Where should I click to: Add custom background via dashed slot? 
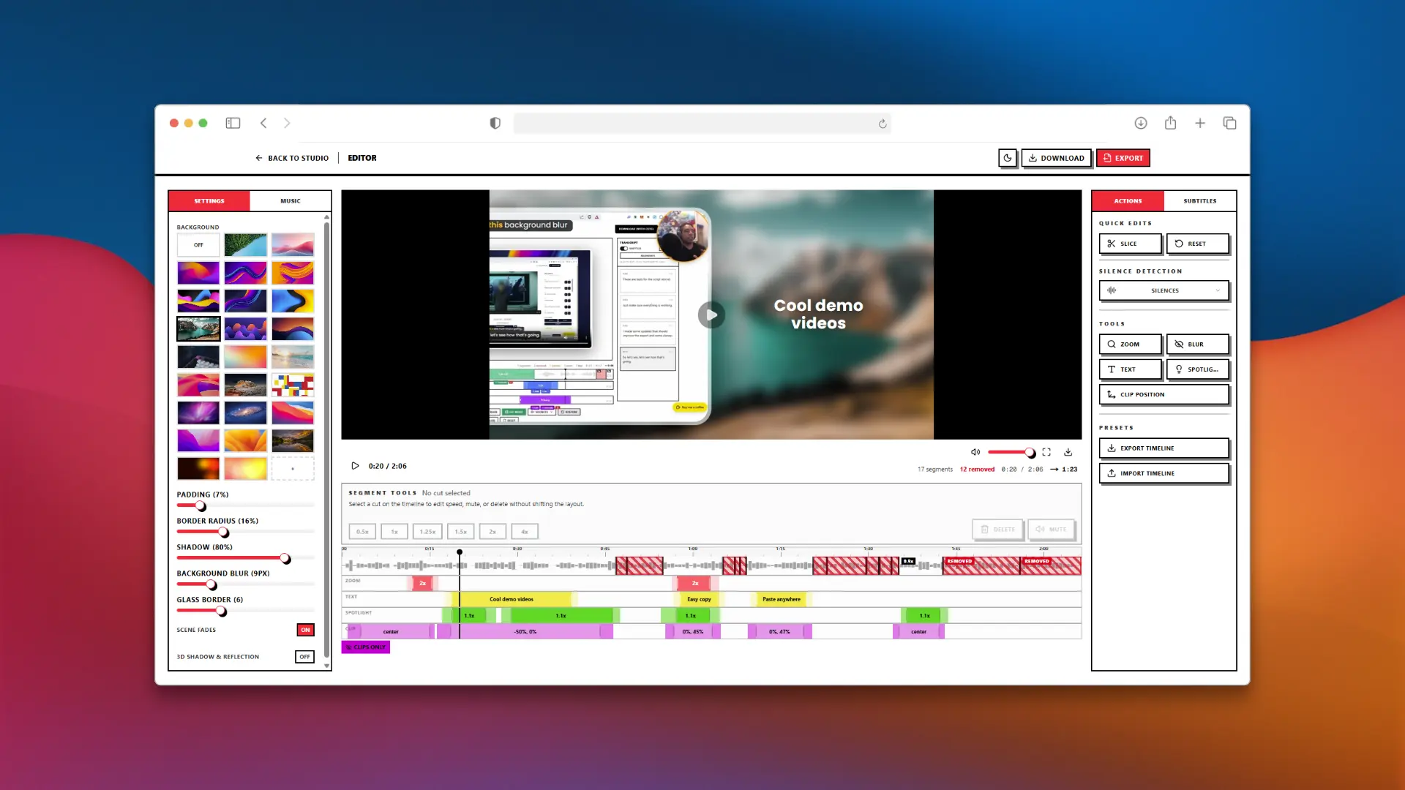293,469
